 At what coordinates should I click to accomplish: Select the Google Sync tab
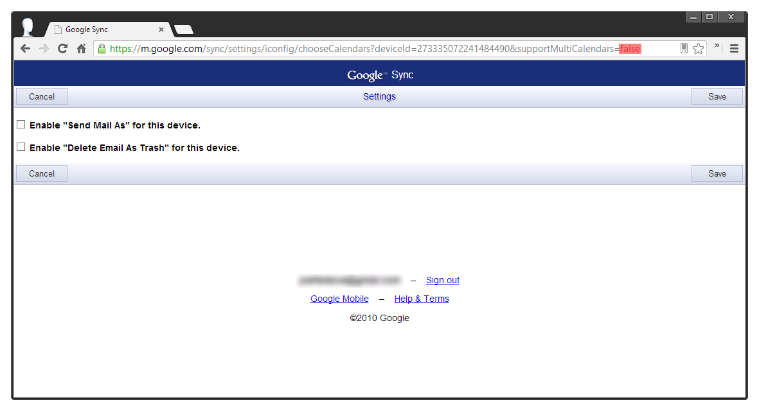point(103,30)
